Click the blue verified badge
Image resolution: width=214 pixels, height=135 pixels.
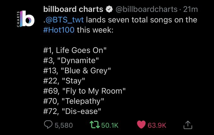point(110,9)
